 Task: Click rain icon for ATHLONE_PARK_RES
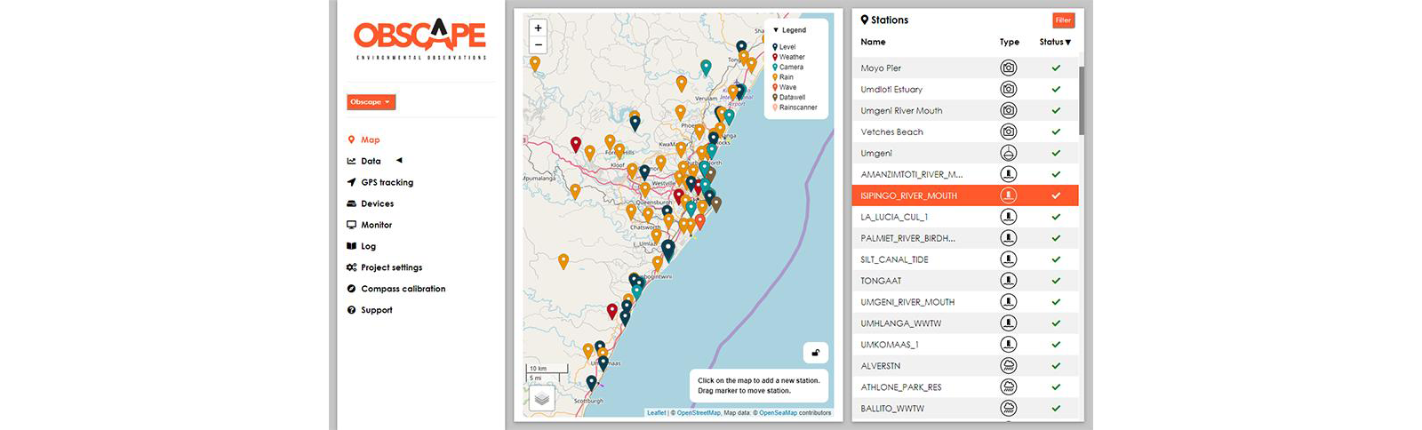pos(1008,387)
